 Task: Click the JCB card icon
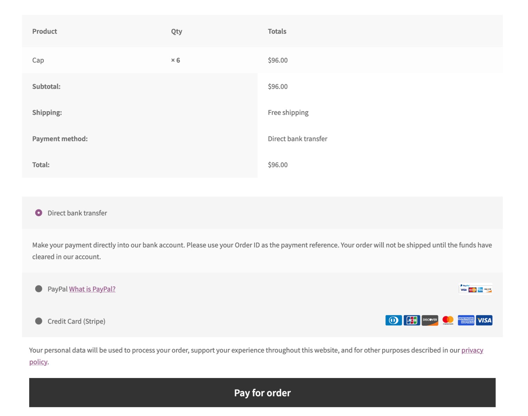(411, 320)
